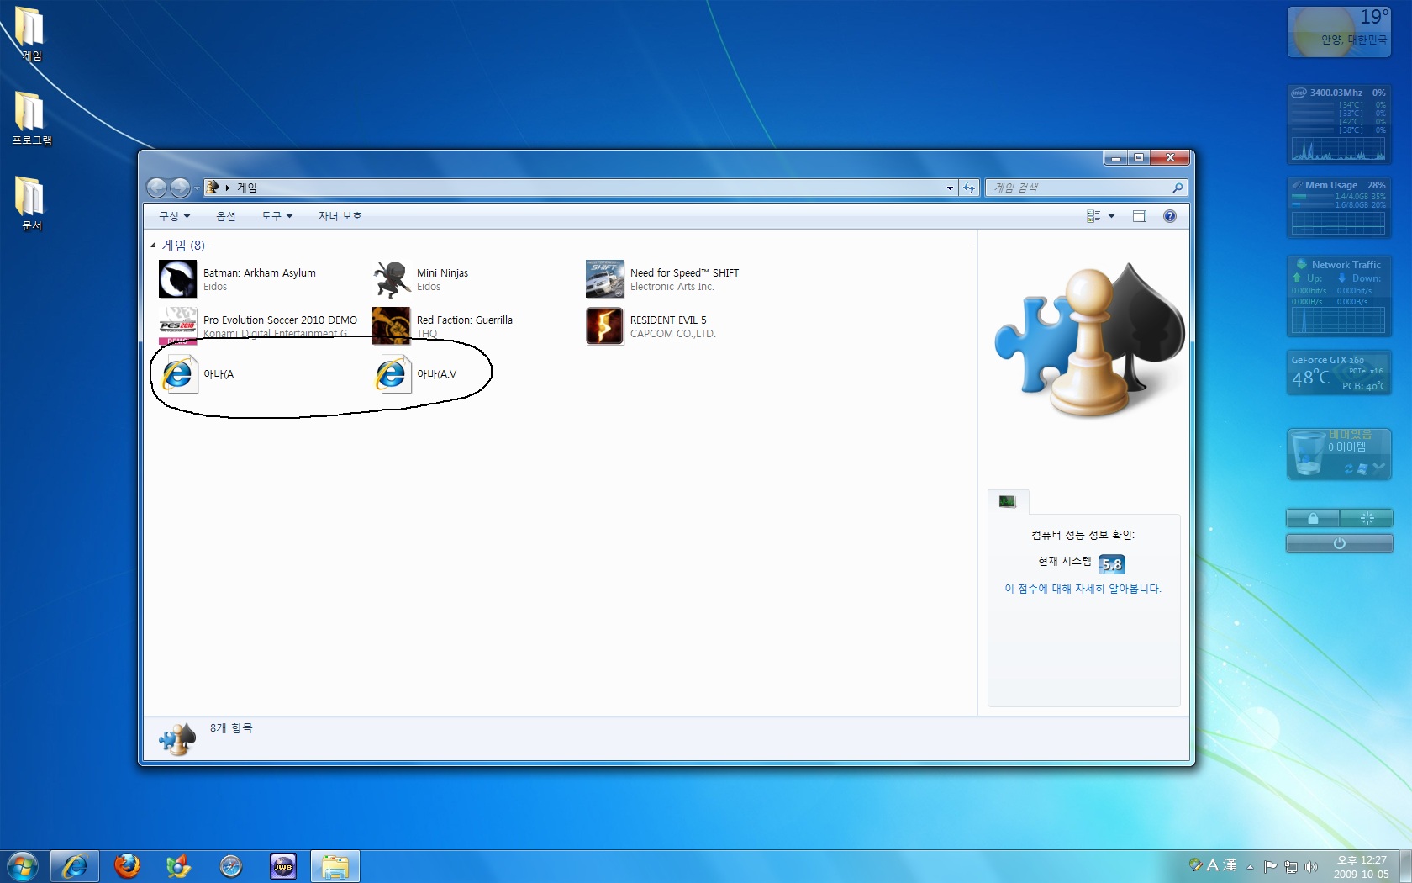Open Pro Evolution Soccer 2010 DEMO icon
This screenshot has height=883, width=1412.
pyautogui.click(x=177, y=326)
